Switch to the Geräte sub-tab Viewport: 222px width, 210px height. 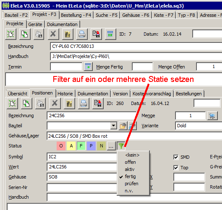click(x=35, y=24)
